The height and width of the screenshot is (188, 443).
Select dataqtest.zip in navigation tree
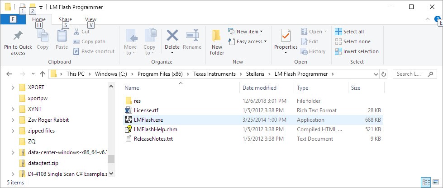click(x=39, y=163)
